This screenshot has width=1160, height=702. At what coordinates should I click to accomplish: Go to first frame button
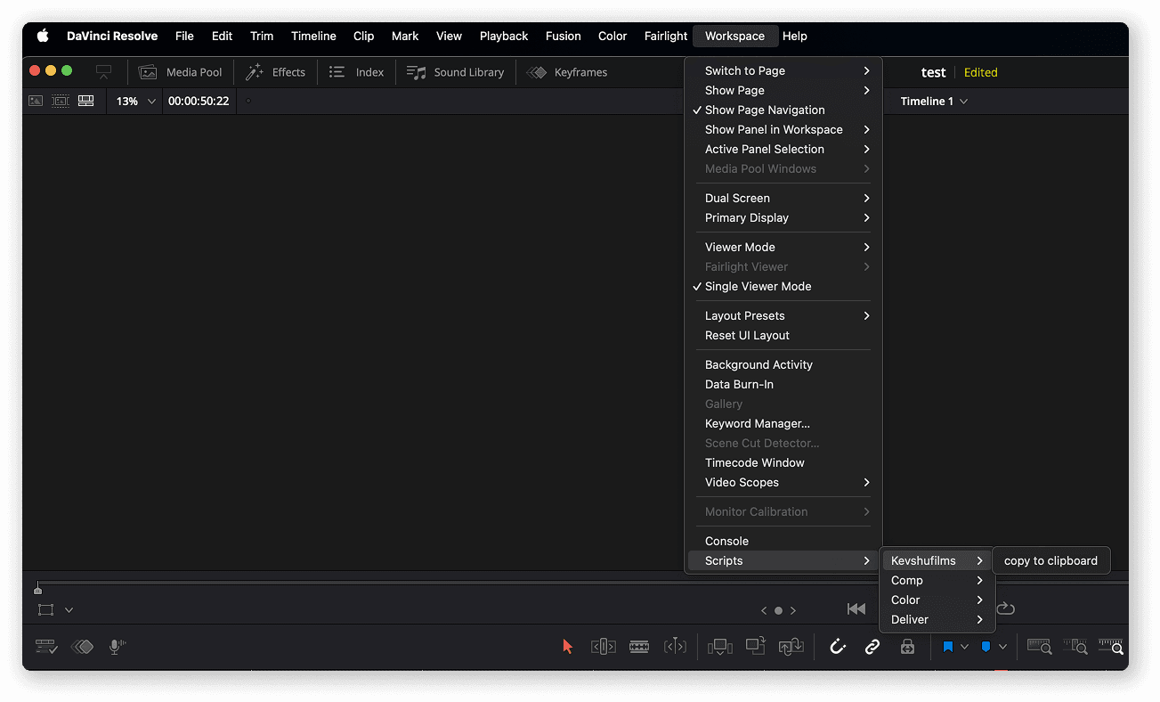click(x=856, y=608)
